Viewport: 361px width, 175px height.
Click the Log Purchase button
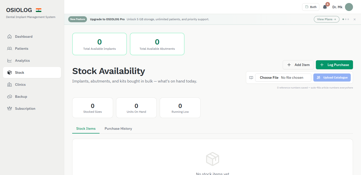coord(334,65)
